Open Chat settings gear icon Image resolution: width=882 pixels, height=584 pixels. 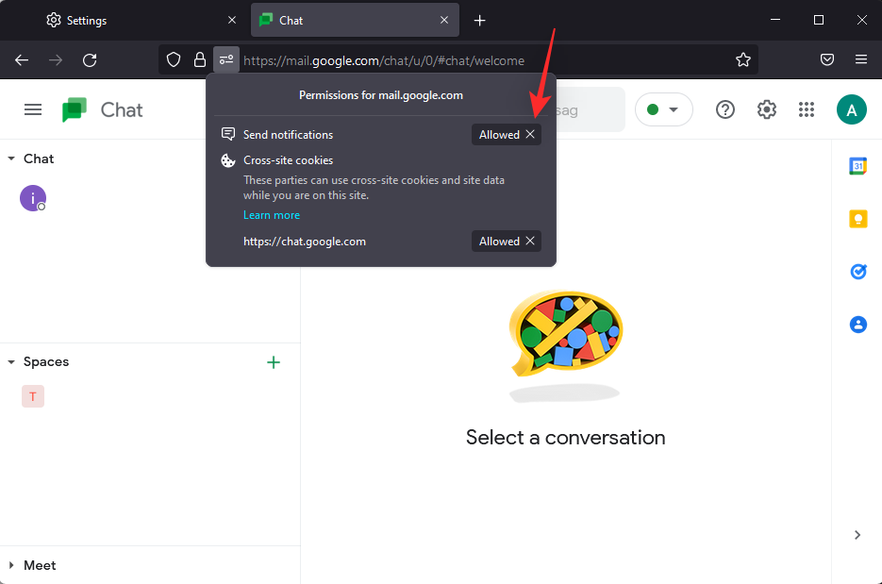pyautogui.click(x=766, y=110)
